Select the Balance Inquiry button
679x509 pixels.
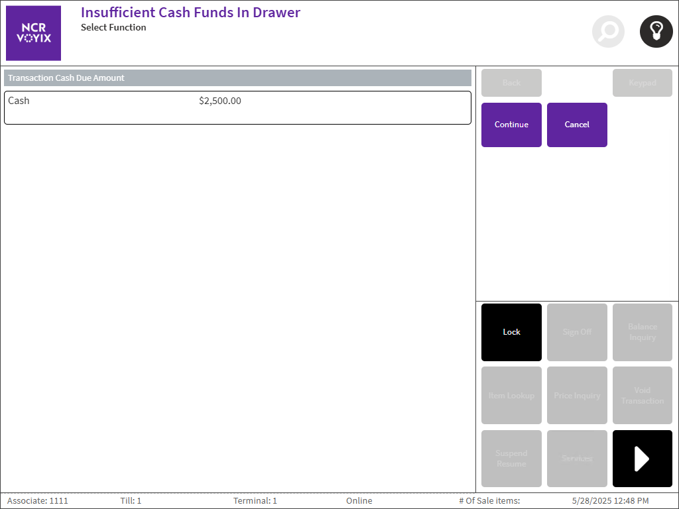(642, 332)
